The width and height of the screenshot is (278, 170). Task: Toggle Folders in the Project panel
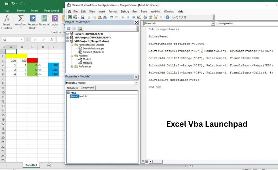click(x=80, y=28)
